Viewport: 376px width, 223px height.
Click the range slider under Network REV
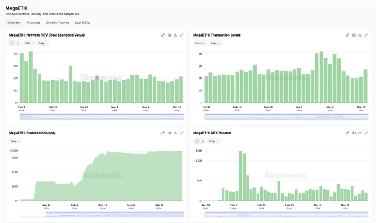[x=102, y=117]
